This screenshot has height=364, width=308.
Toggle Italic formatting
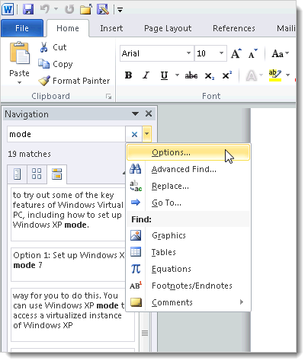pos(146,75)
